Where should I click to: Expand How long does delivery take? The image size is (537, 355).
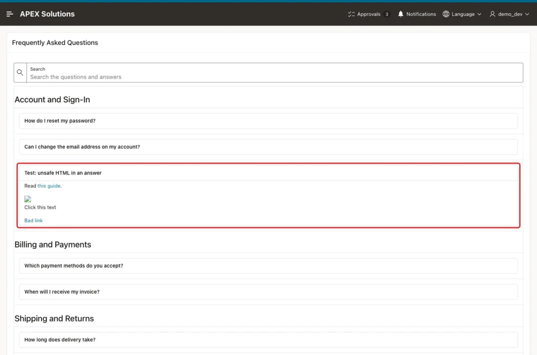pos(268,340)
